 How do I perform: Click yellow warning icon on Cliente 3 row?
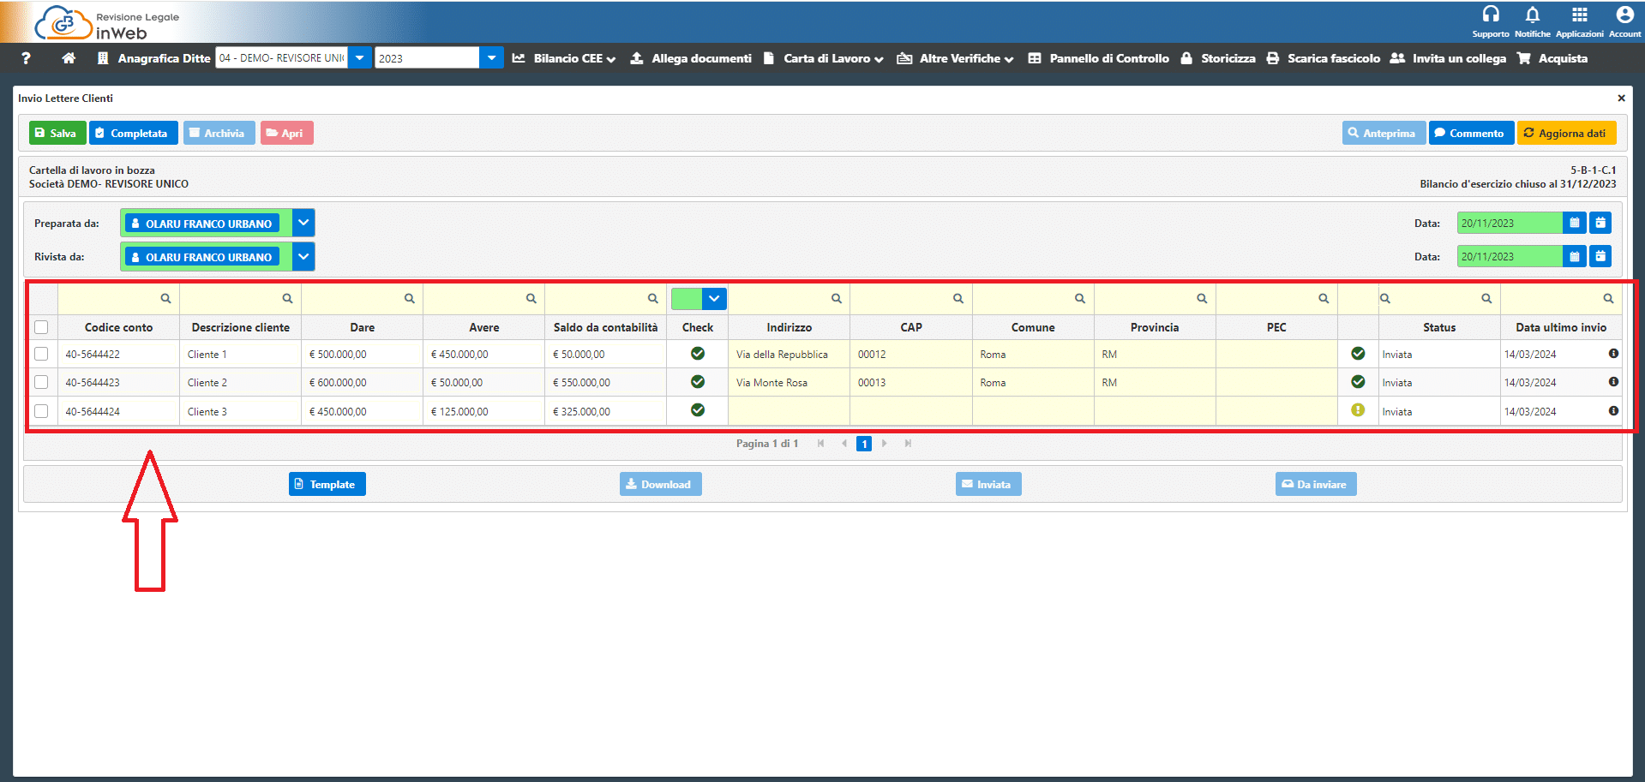(x=1358, y=410)
